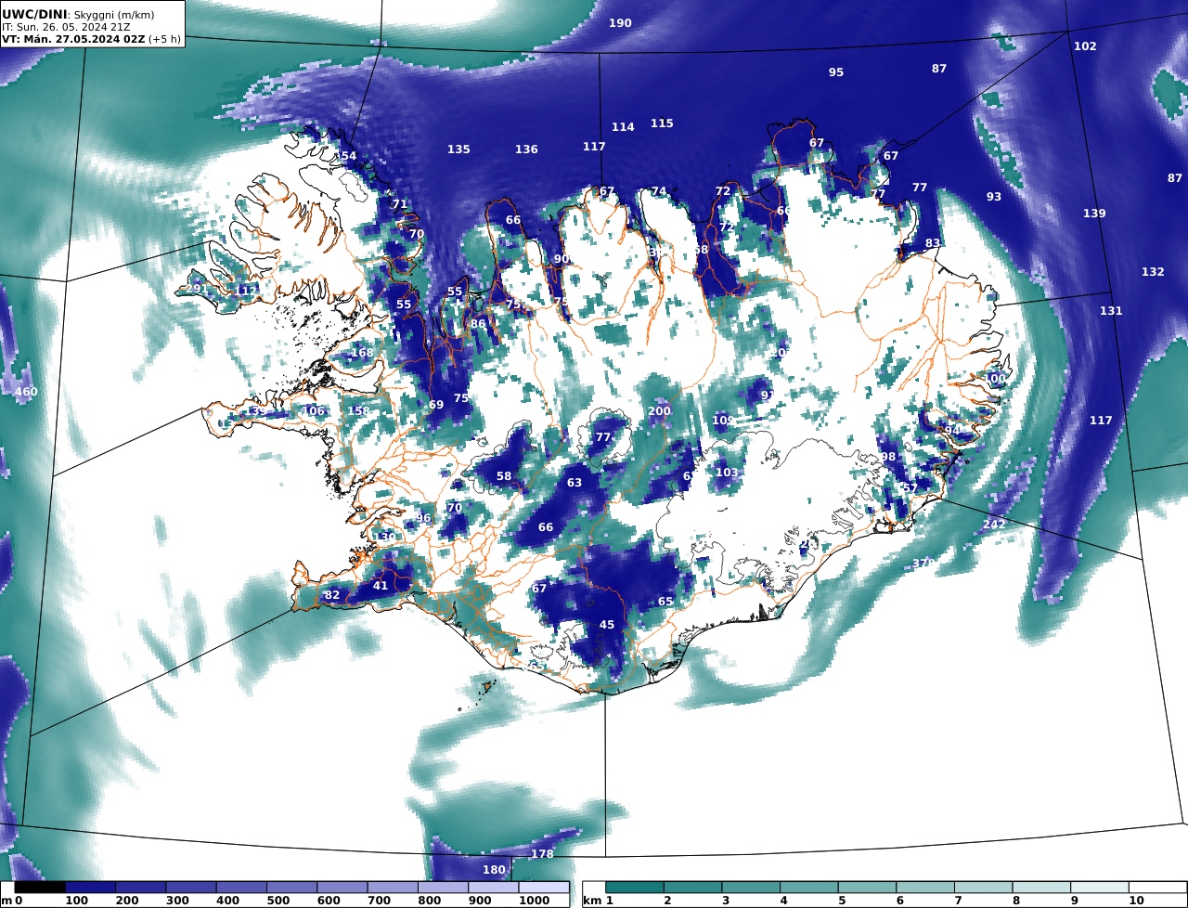Click the 400–500 m legend swatch
Image resolution: width=1188 pixels, height=908 pixels.
(241, 888)
